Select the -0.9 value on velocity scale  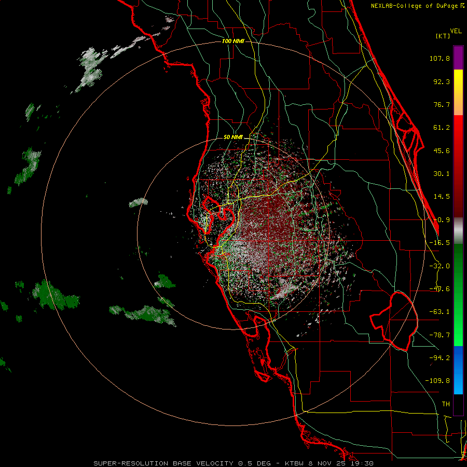(x=442, y=220)
